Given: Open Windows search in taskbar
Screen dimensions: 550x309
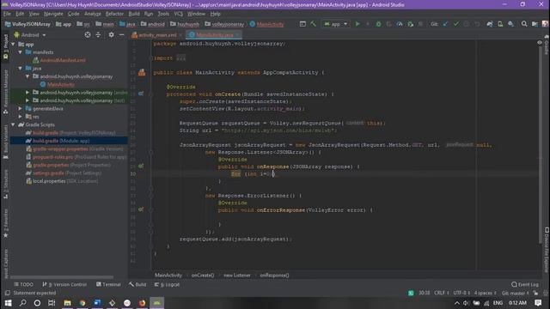Looking at the screenshot, I should coord(23,303).
